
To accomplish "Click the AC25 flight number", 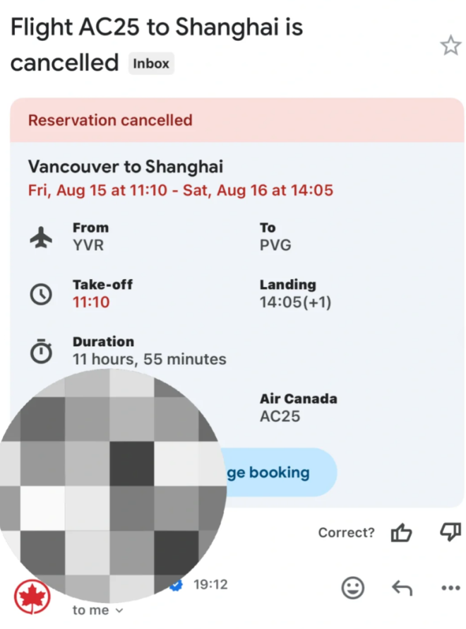I will pyautogui.click(x=280, y=416).
